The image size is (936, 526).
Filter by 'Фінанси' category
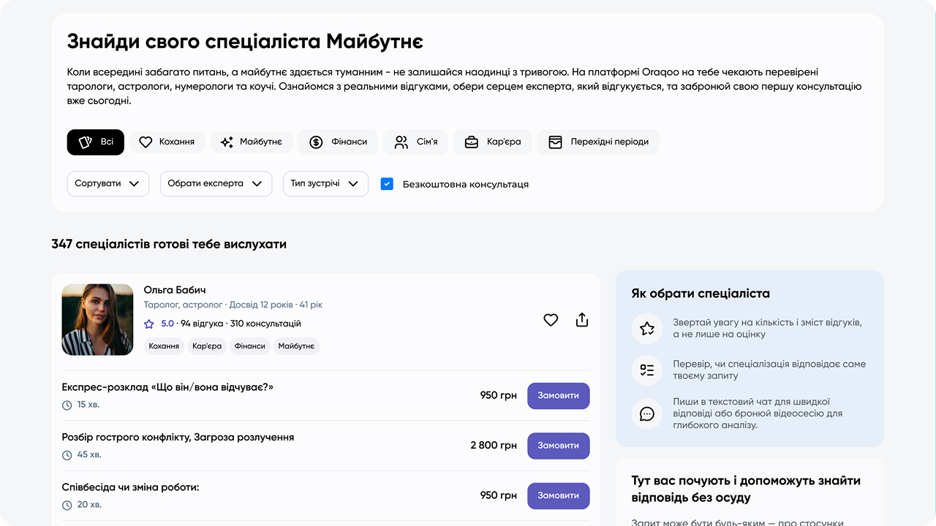[338, 142]
